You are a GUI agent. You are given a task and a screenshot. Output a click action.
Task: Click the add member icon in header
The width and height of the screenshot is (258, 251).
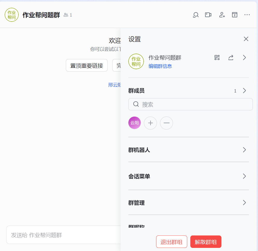pos(222,15)
